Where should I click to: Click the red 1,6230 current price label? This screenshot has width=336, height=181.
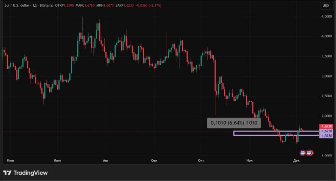click(327, 126)
